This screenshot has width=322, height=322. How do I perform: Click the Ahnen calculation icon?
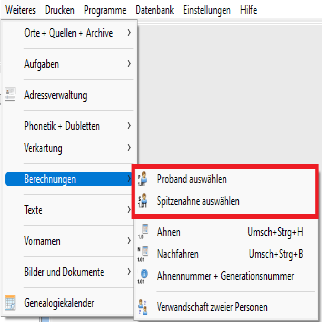pos(143,232)
